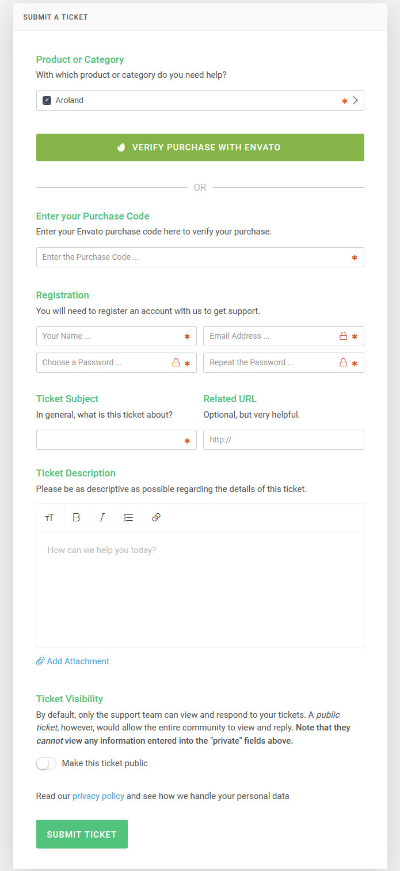
Task: Click the text size icon in editor toolbar
Action: [x=49, y=517]
